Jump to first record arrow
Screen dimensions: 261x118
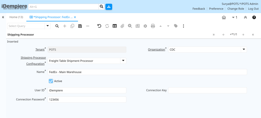[x=214, y=35]
